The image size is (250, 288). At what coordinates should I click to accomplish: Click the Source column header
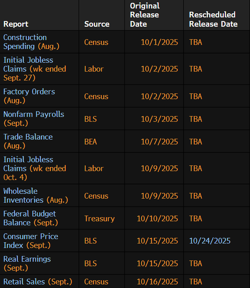pos(97,24)
